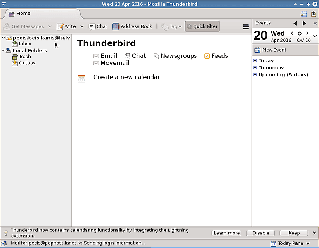Open the Inbox folder

[x=22, y=44]
